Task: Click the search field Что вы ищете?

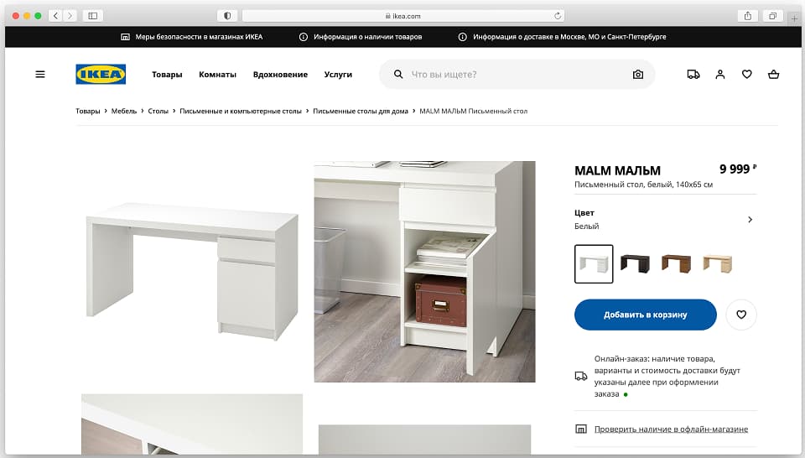Action: pos(517,75)
